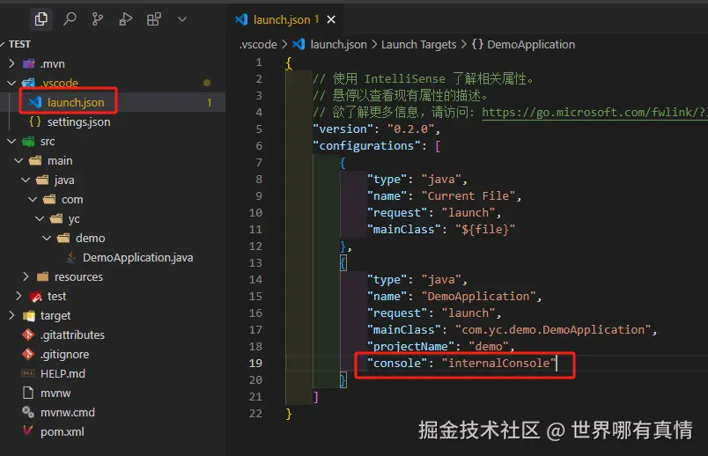Click the demo folder icon

pos(63,238)
